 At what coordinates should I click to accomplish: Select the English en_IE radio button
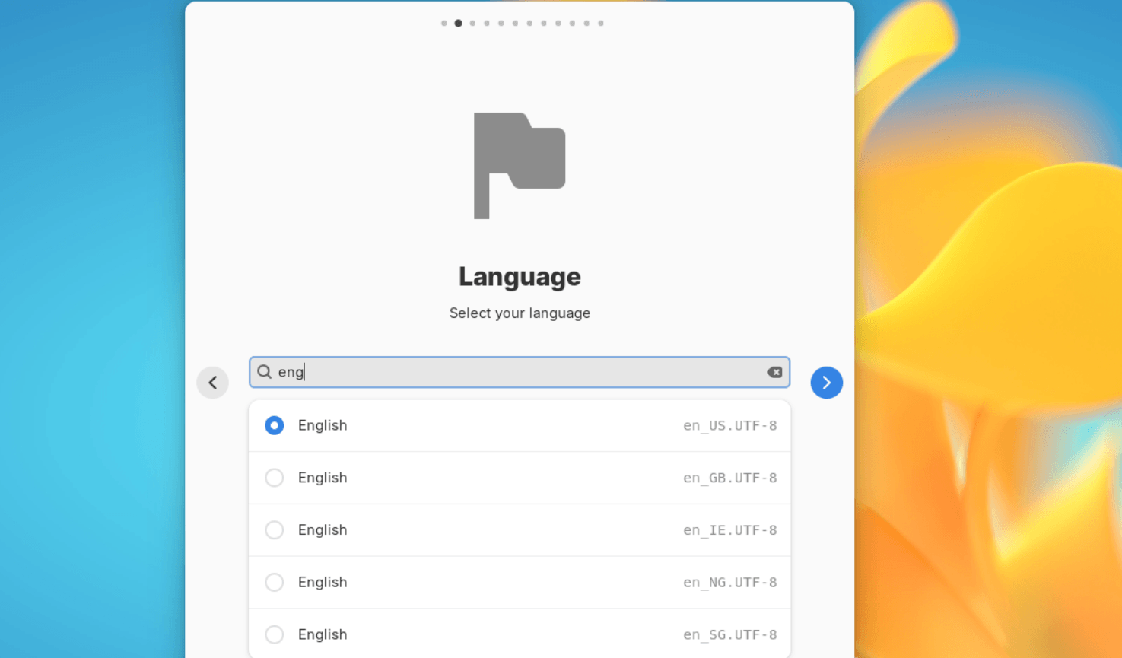[274, 530]
